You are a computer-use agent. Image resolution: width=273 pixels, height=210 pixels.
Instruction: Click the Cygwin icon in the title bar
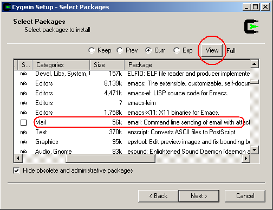pyautogui.click(x=7, y=7)
